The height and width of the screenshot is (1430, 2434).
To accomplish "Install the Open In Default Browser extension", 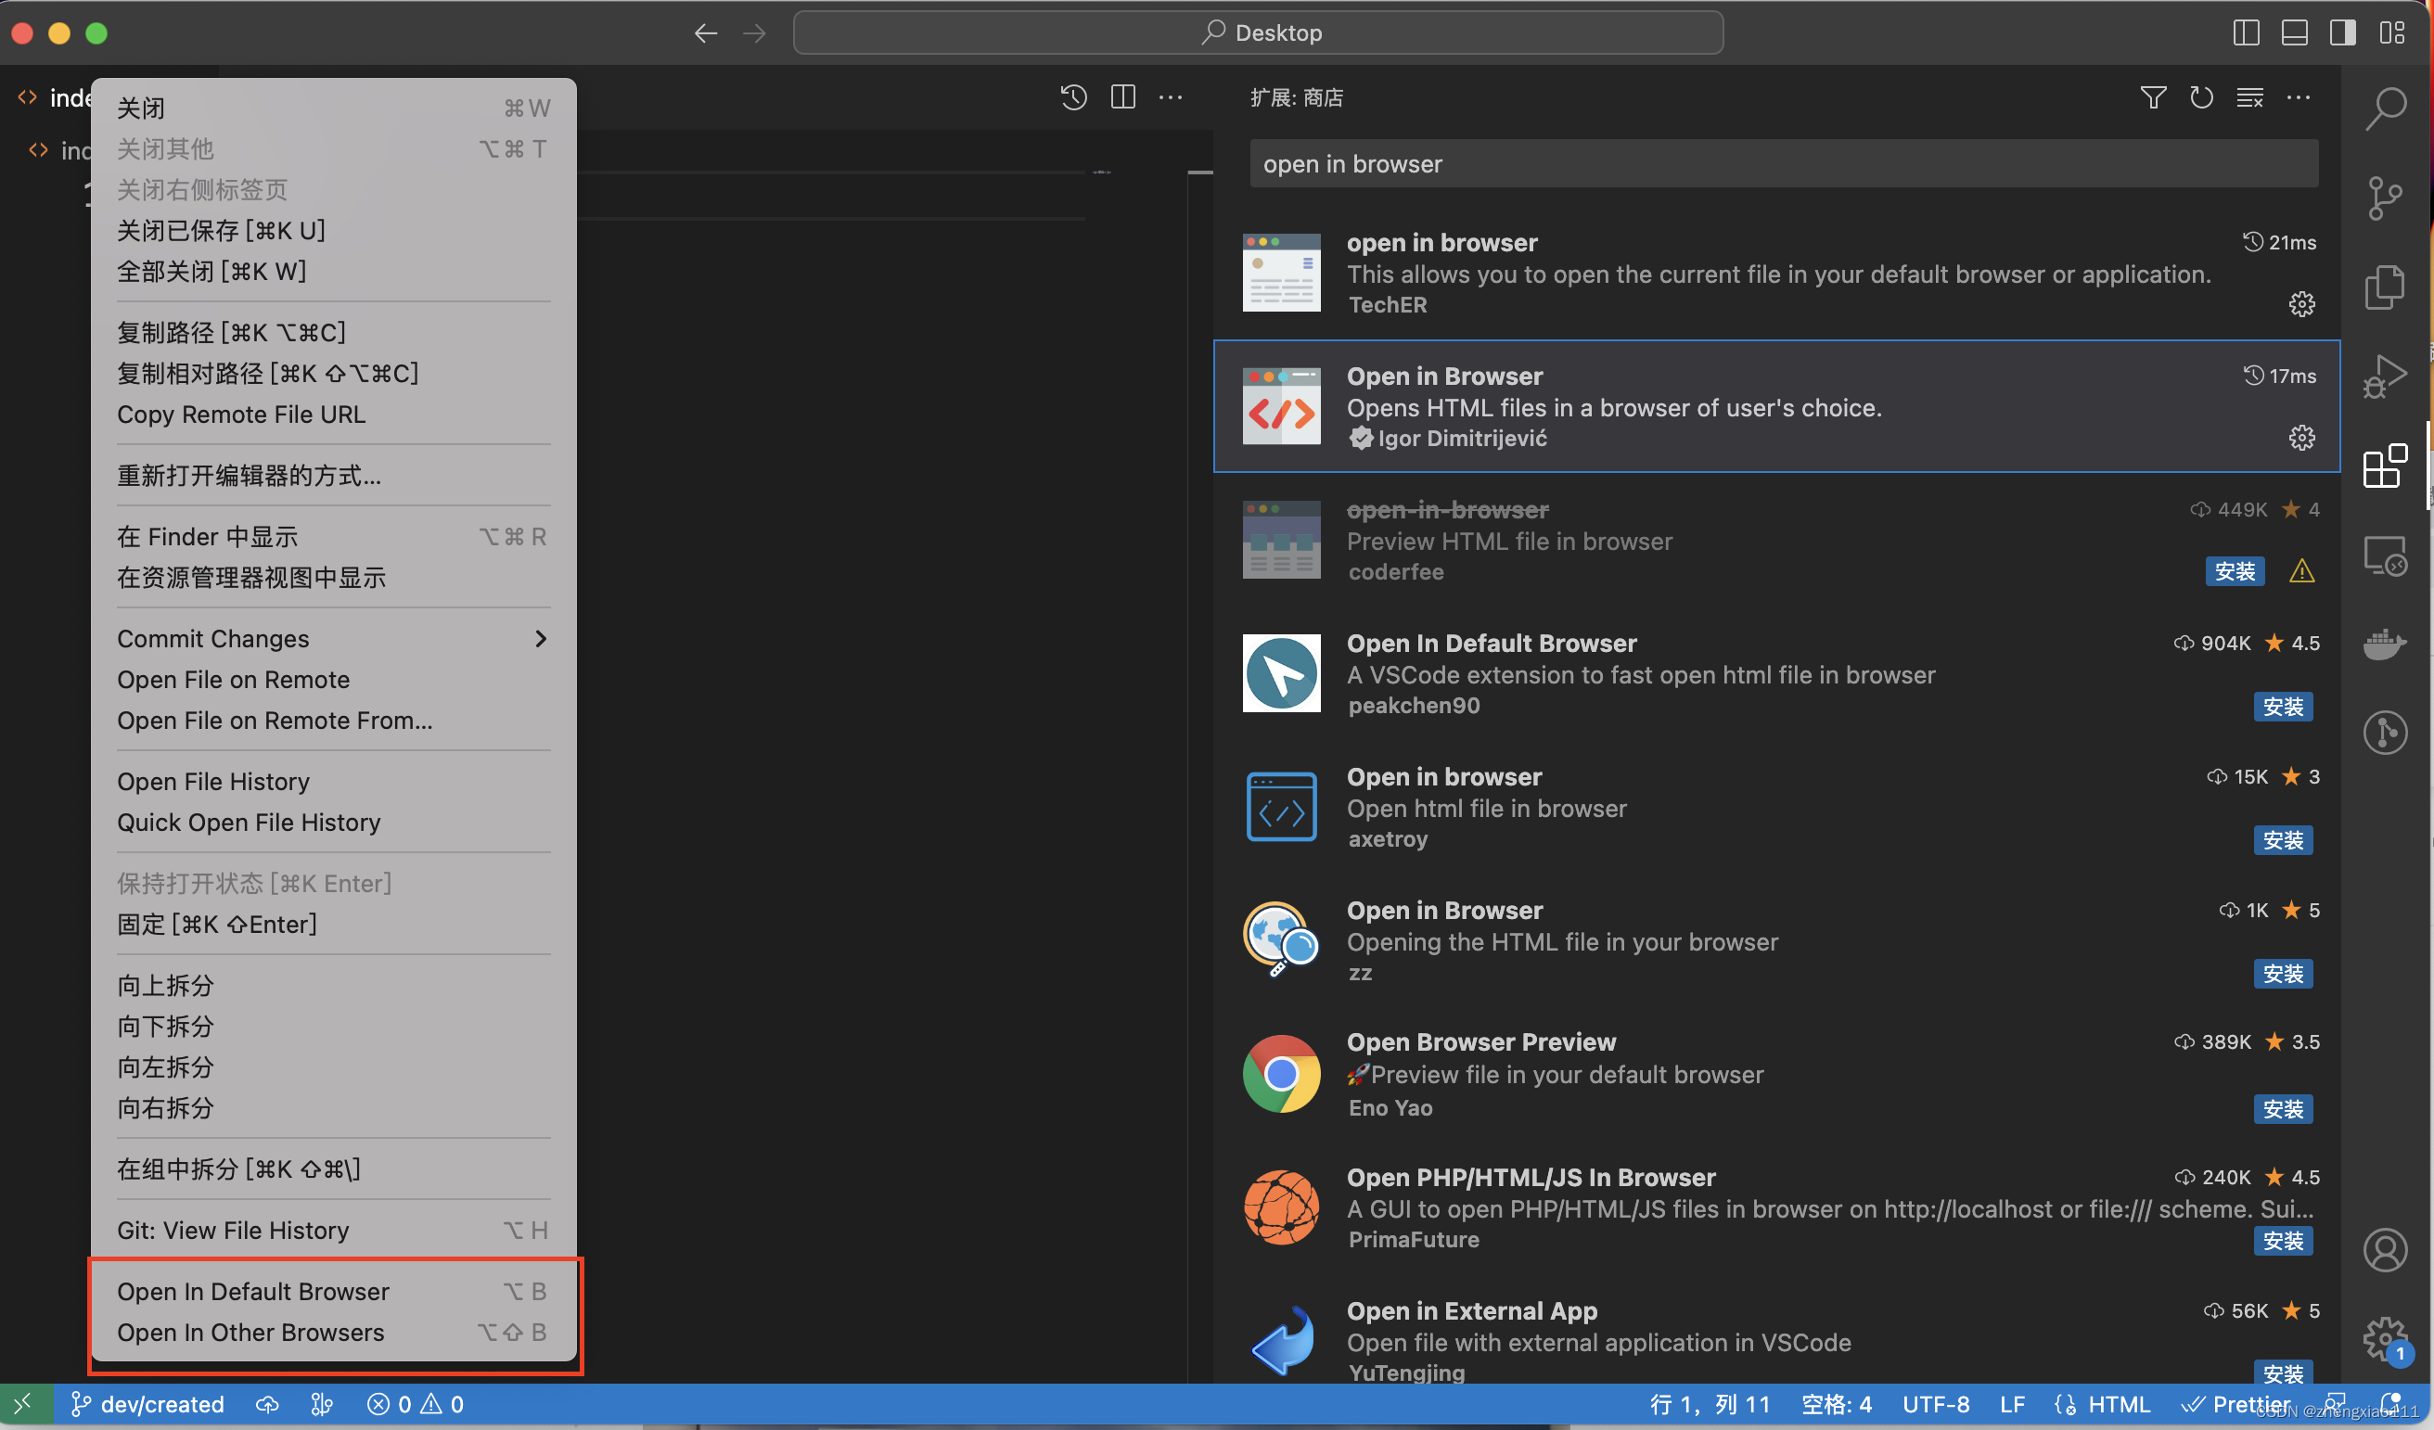I will (x=2283, y=707).
